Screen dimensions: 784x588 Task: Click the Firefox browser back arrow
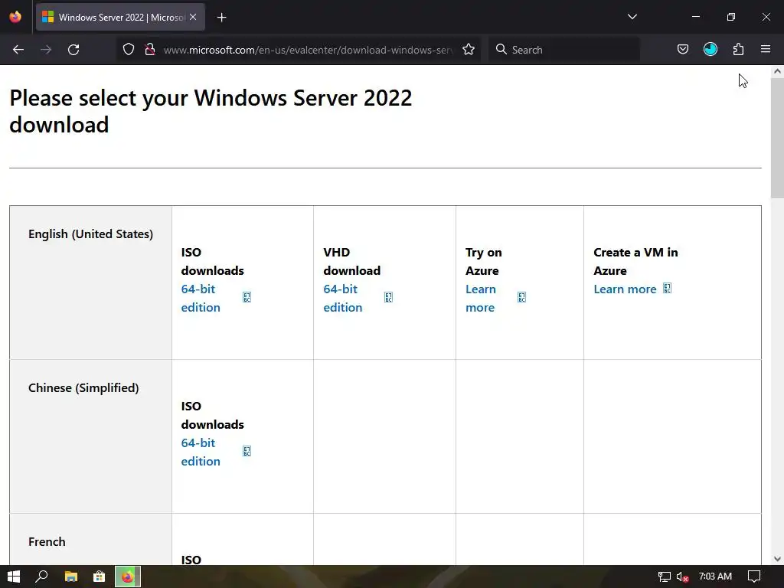click(18, 50)
